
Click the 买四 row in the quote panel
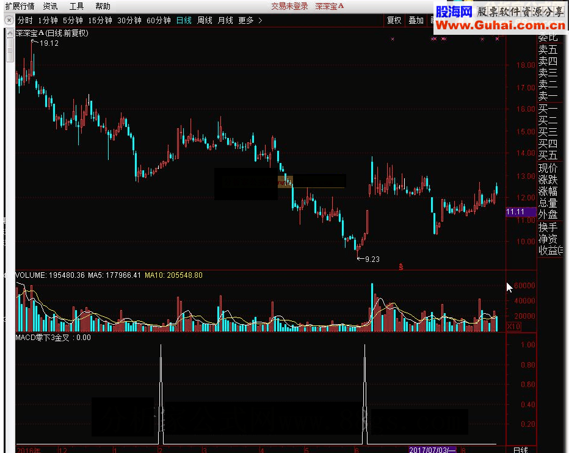548,143
